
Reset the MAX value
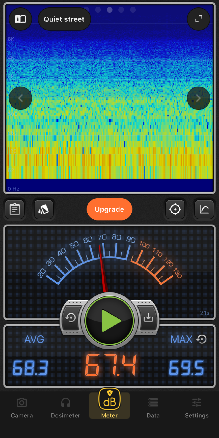tap(202, 339)
